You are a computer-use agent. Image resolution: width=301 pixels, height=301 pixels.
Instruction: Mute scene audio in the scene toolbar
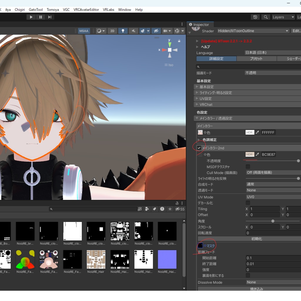133,31
